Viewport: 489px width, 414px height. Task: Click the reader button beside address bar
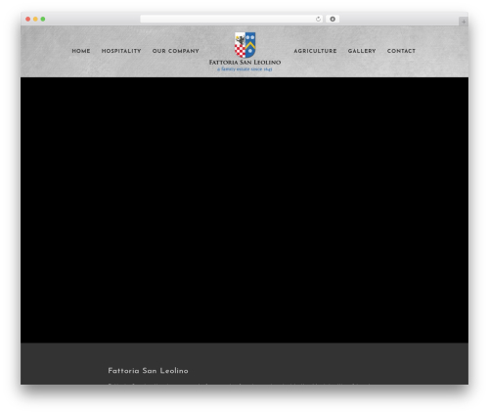(x=333, y=19)
